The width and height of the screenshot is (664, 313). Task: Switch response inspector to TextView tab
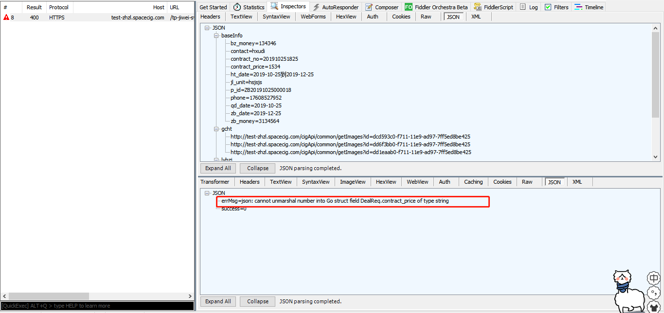281,182
